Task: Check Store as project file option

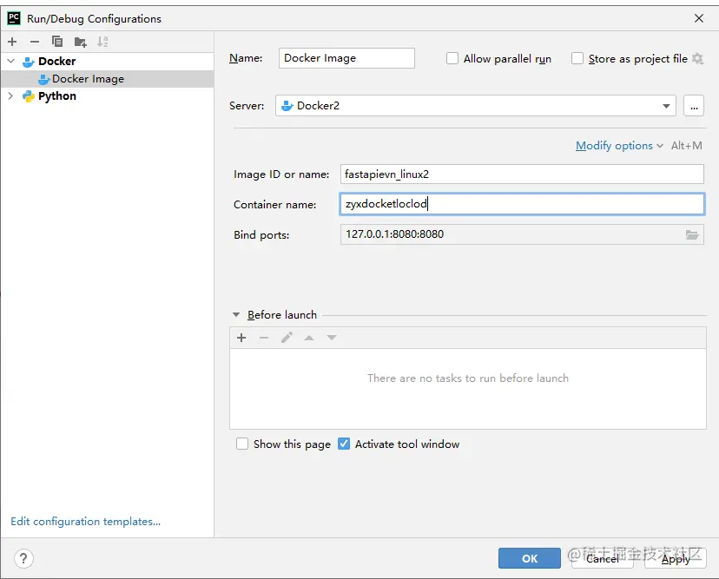Action: click(x=577, y=59)
